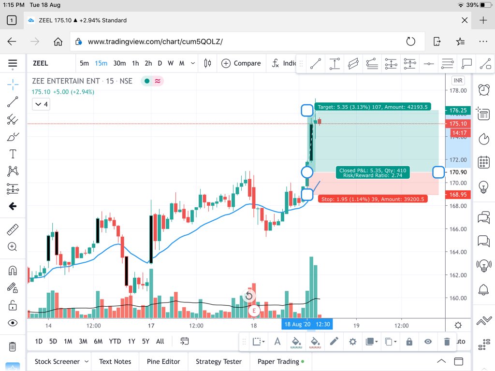Select the trend line tool in left sidebar
The width and height of the screenshot is (495, 371).
pos(13,102)
